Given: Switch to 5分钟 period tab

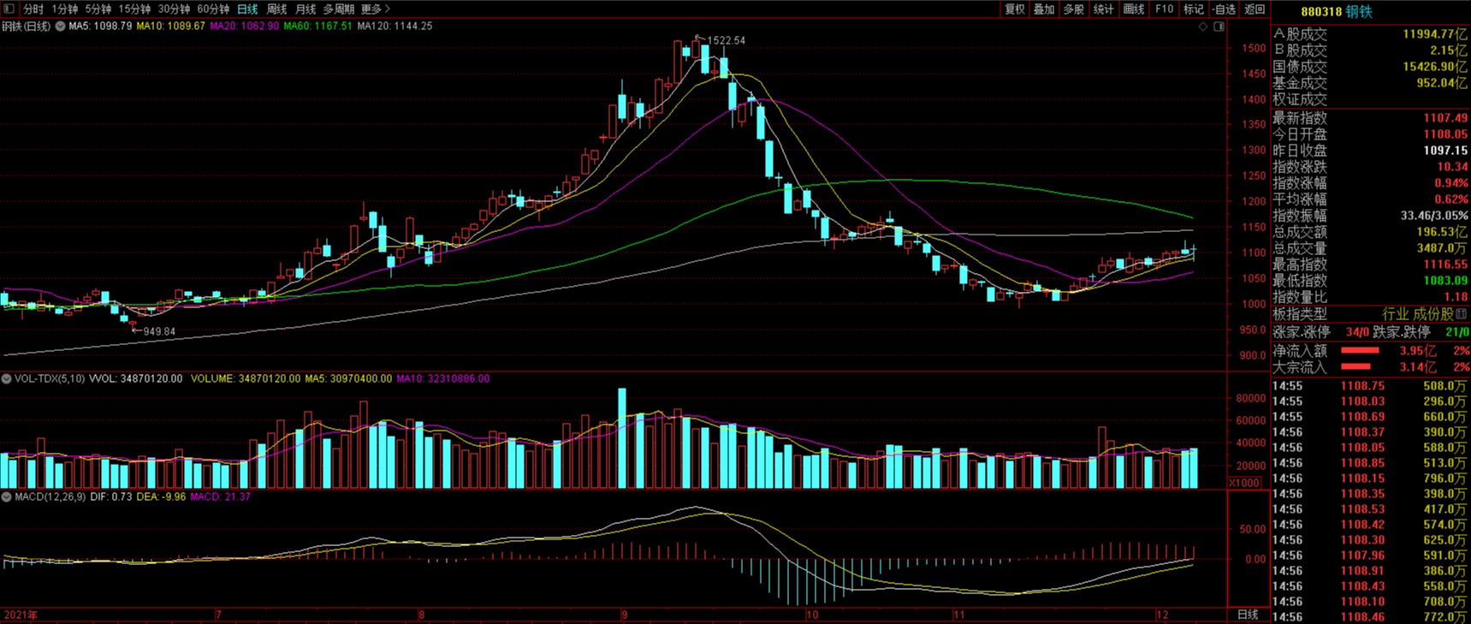Looking at the screenshot, I should coord(98,9).
